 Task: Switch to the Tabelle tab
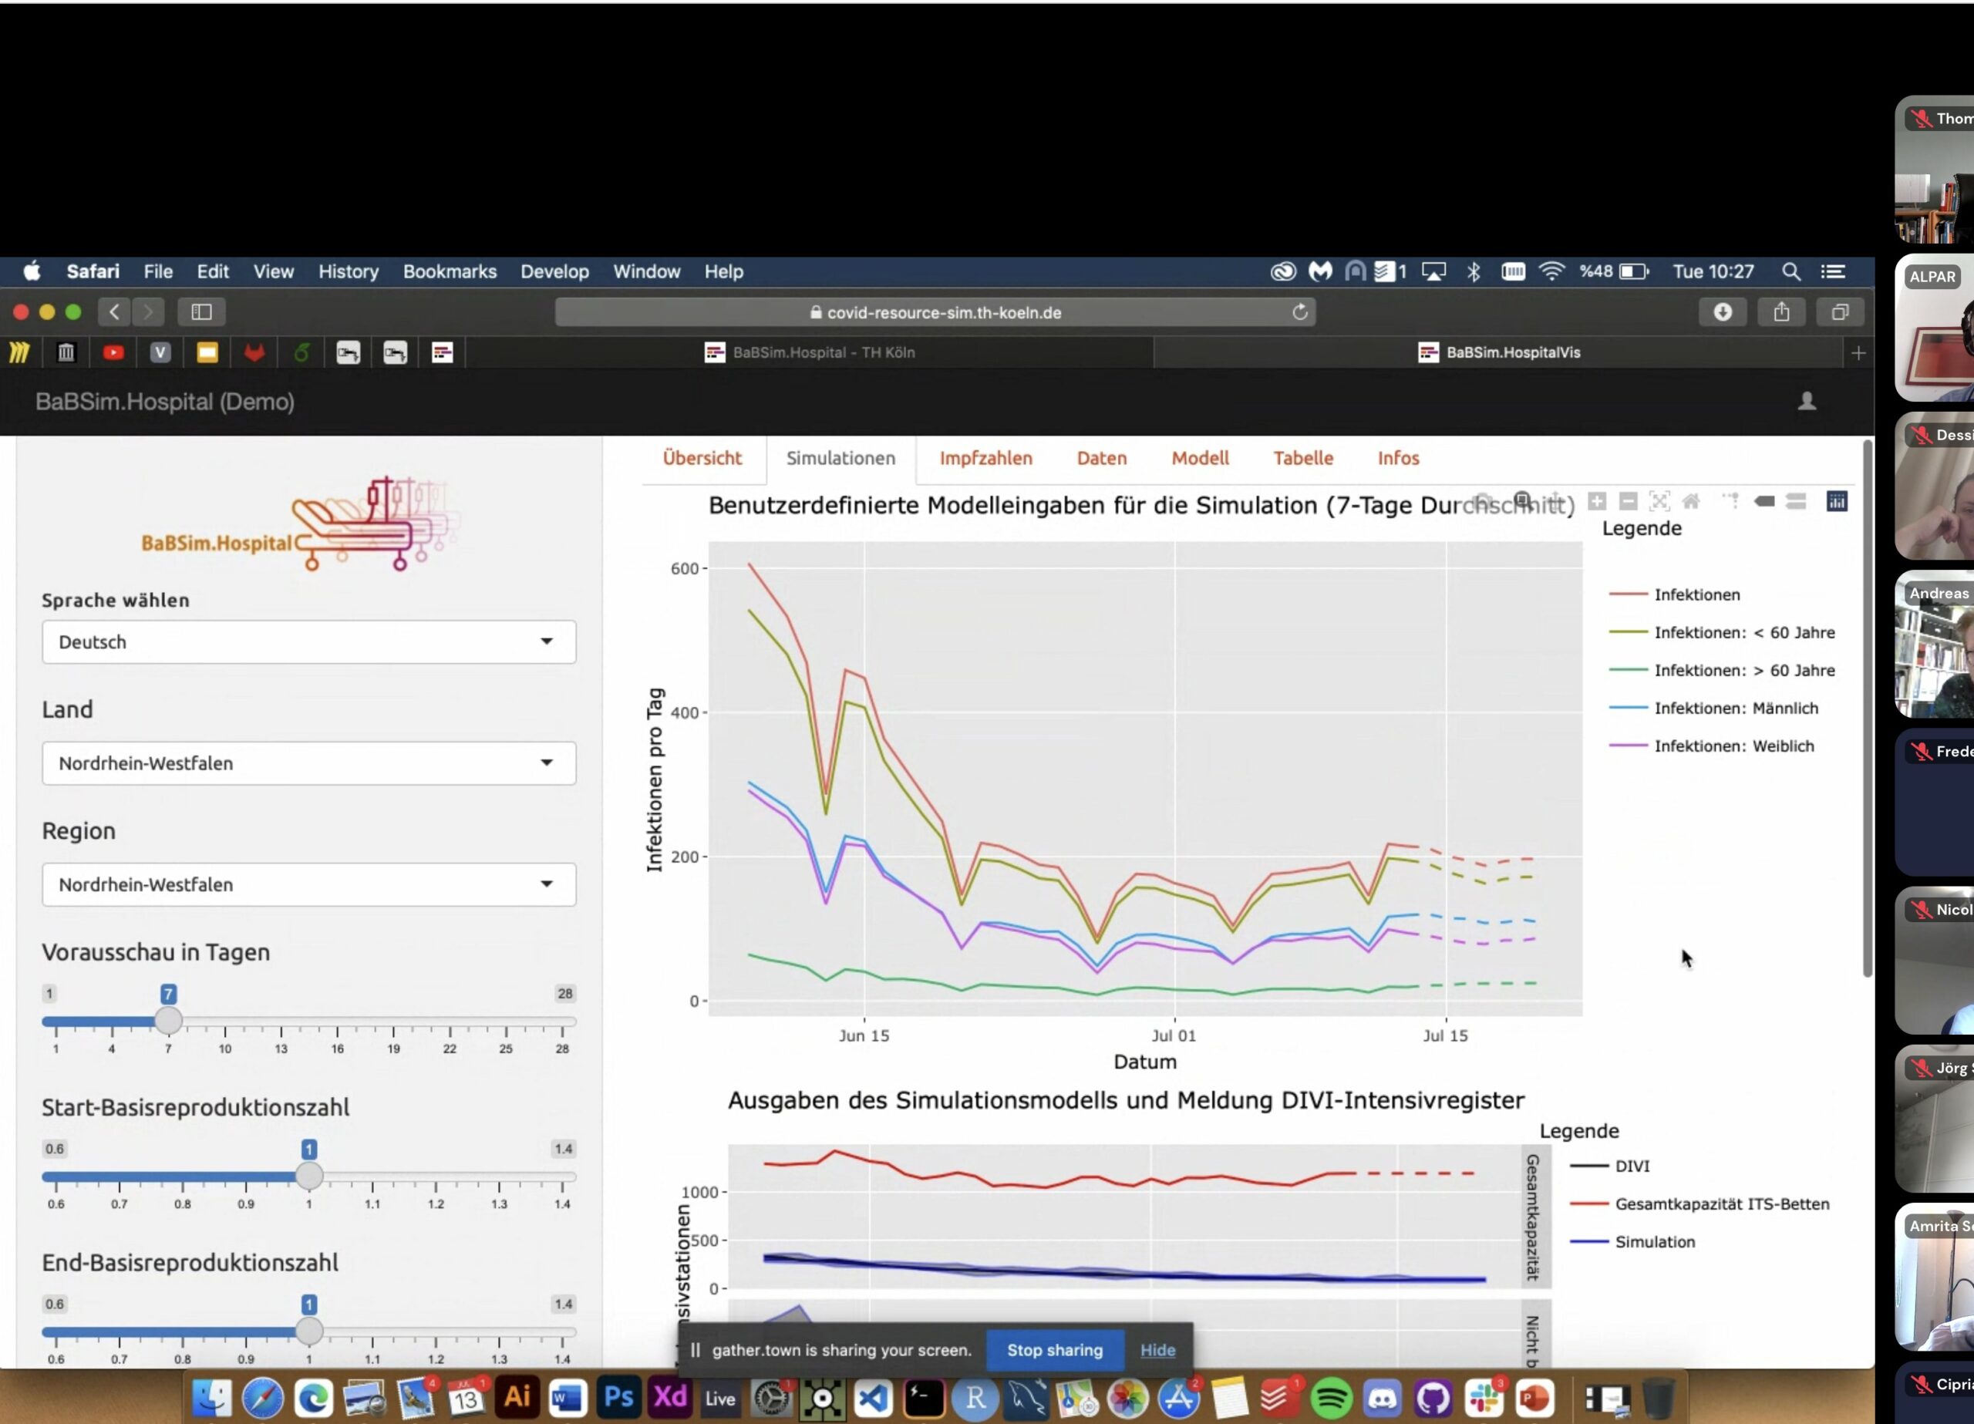point(1303,459)
